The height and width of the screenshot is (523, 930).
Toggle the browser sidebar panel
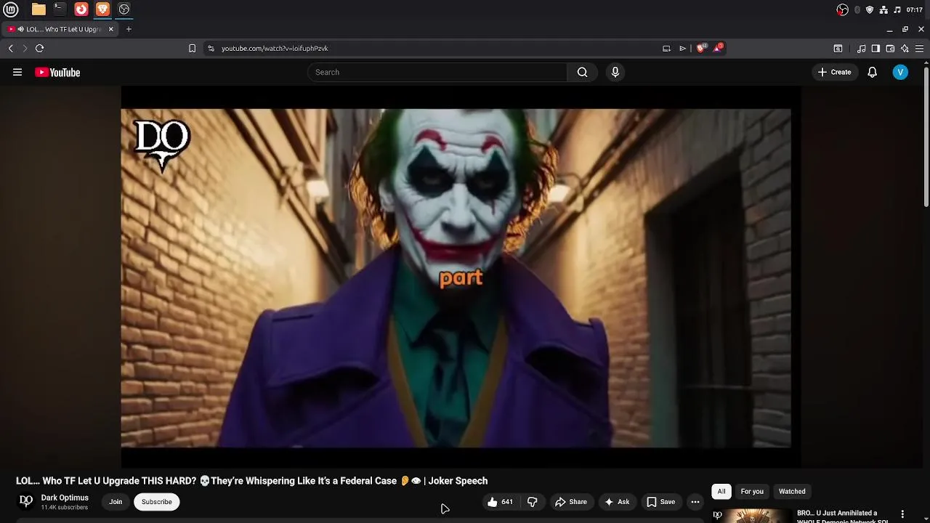coord(876,48)
